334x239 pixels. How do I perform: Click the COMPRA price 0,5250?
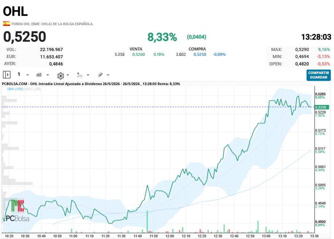[200, 55]
